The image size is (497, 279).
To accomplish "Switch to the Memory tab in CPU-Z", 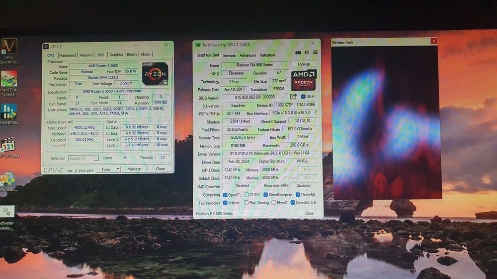I will [85, 55].
